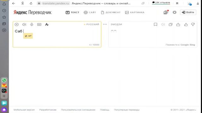Accept the 'и' autocomplete suggestion
This screenshot has height=113, width=202.
tap(28, 36)
